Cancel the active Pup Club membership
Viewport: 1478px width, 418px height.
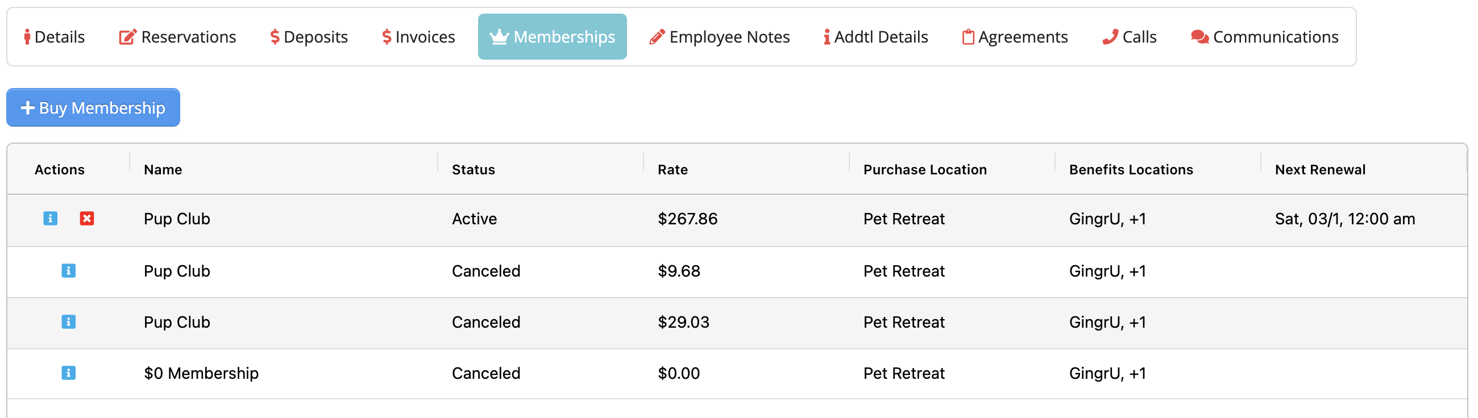(x=86, y=219)
